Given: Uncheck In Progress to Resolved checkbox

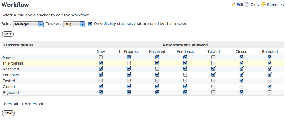Looking at the screenshot, I should coord(157,63).
